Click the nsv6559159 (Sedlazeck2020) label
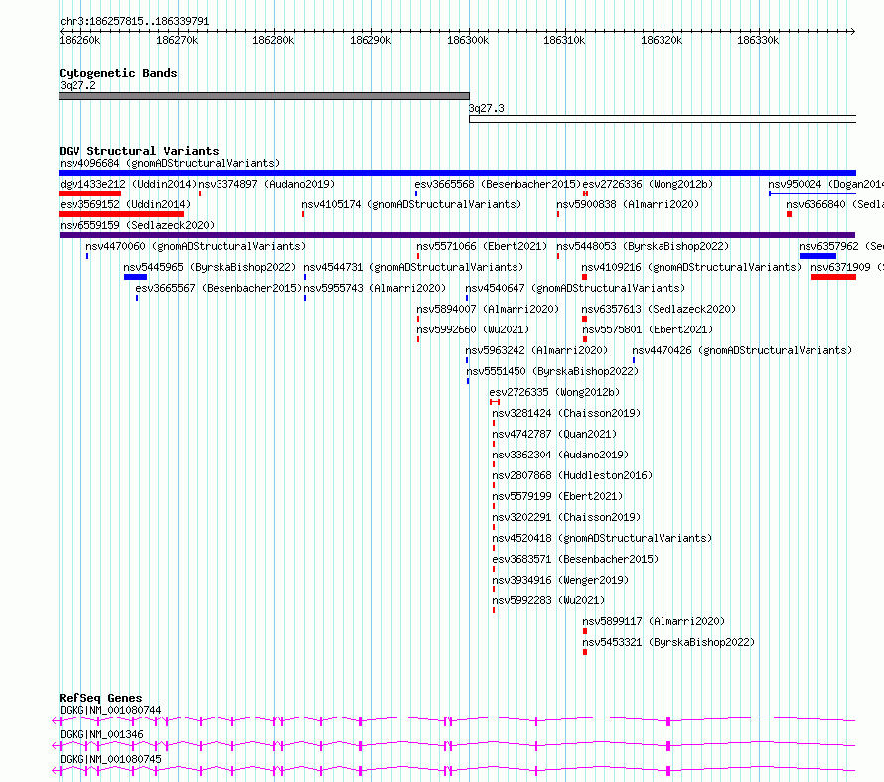 point(137,226)
